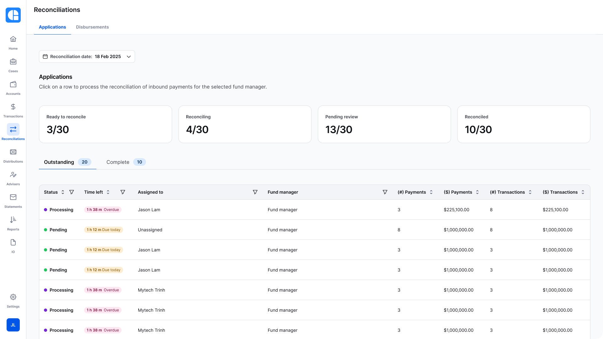The width and height of the screenshot is (603, 339).
Task: Open Distributions in the sidebar
Action: (x=13, y=152)
